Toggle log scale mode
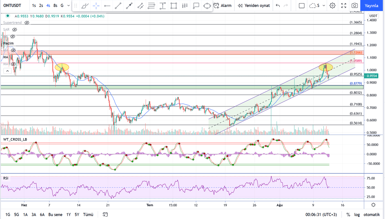The width and height of the screenshot is (385, 219). tap(357, 214)
